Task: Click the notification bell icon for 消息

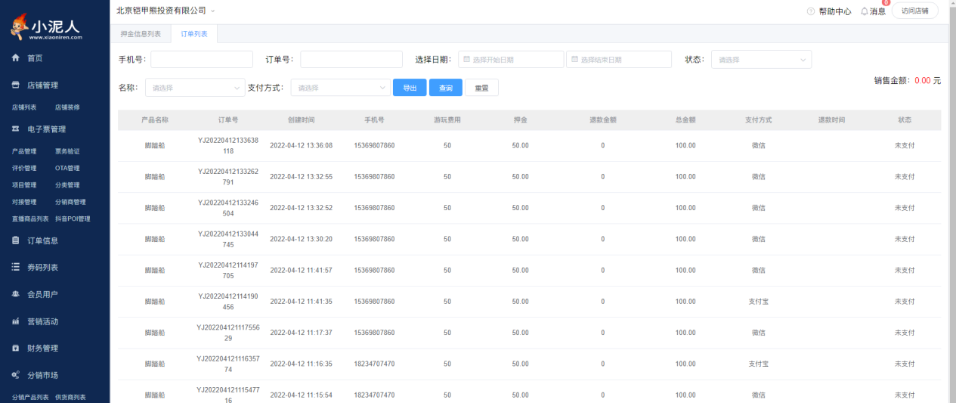Action: pyautogui.click(x=865, y=11)
